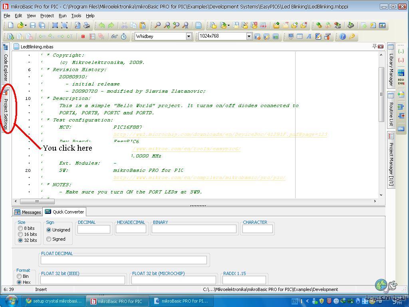Open the Project menu

[47, 16]
